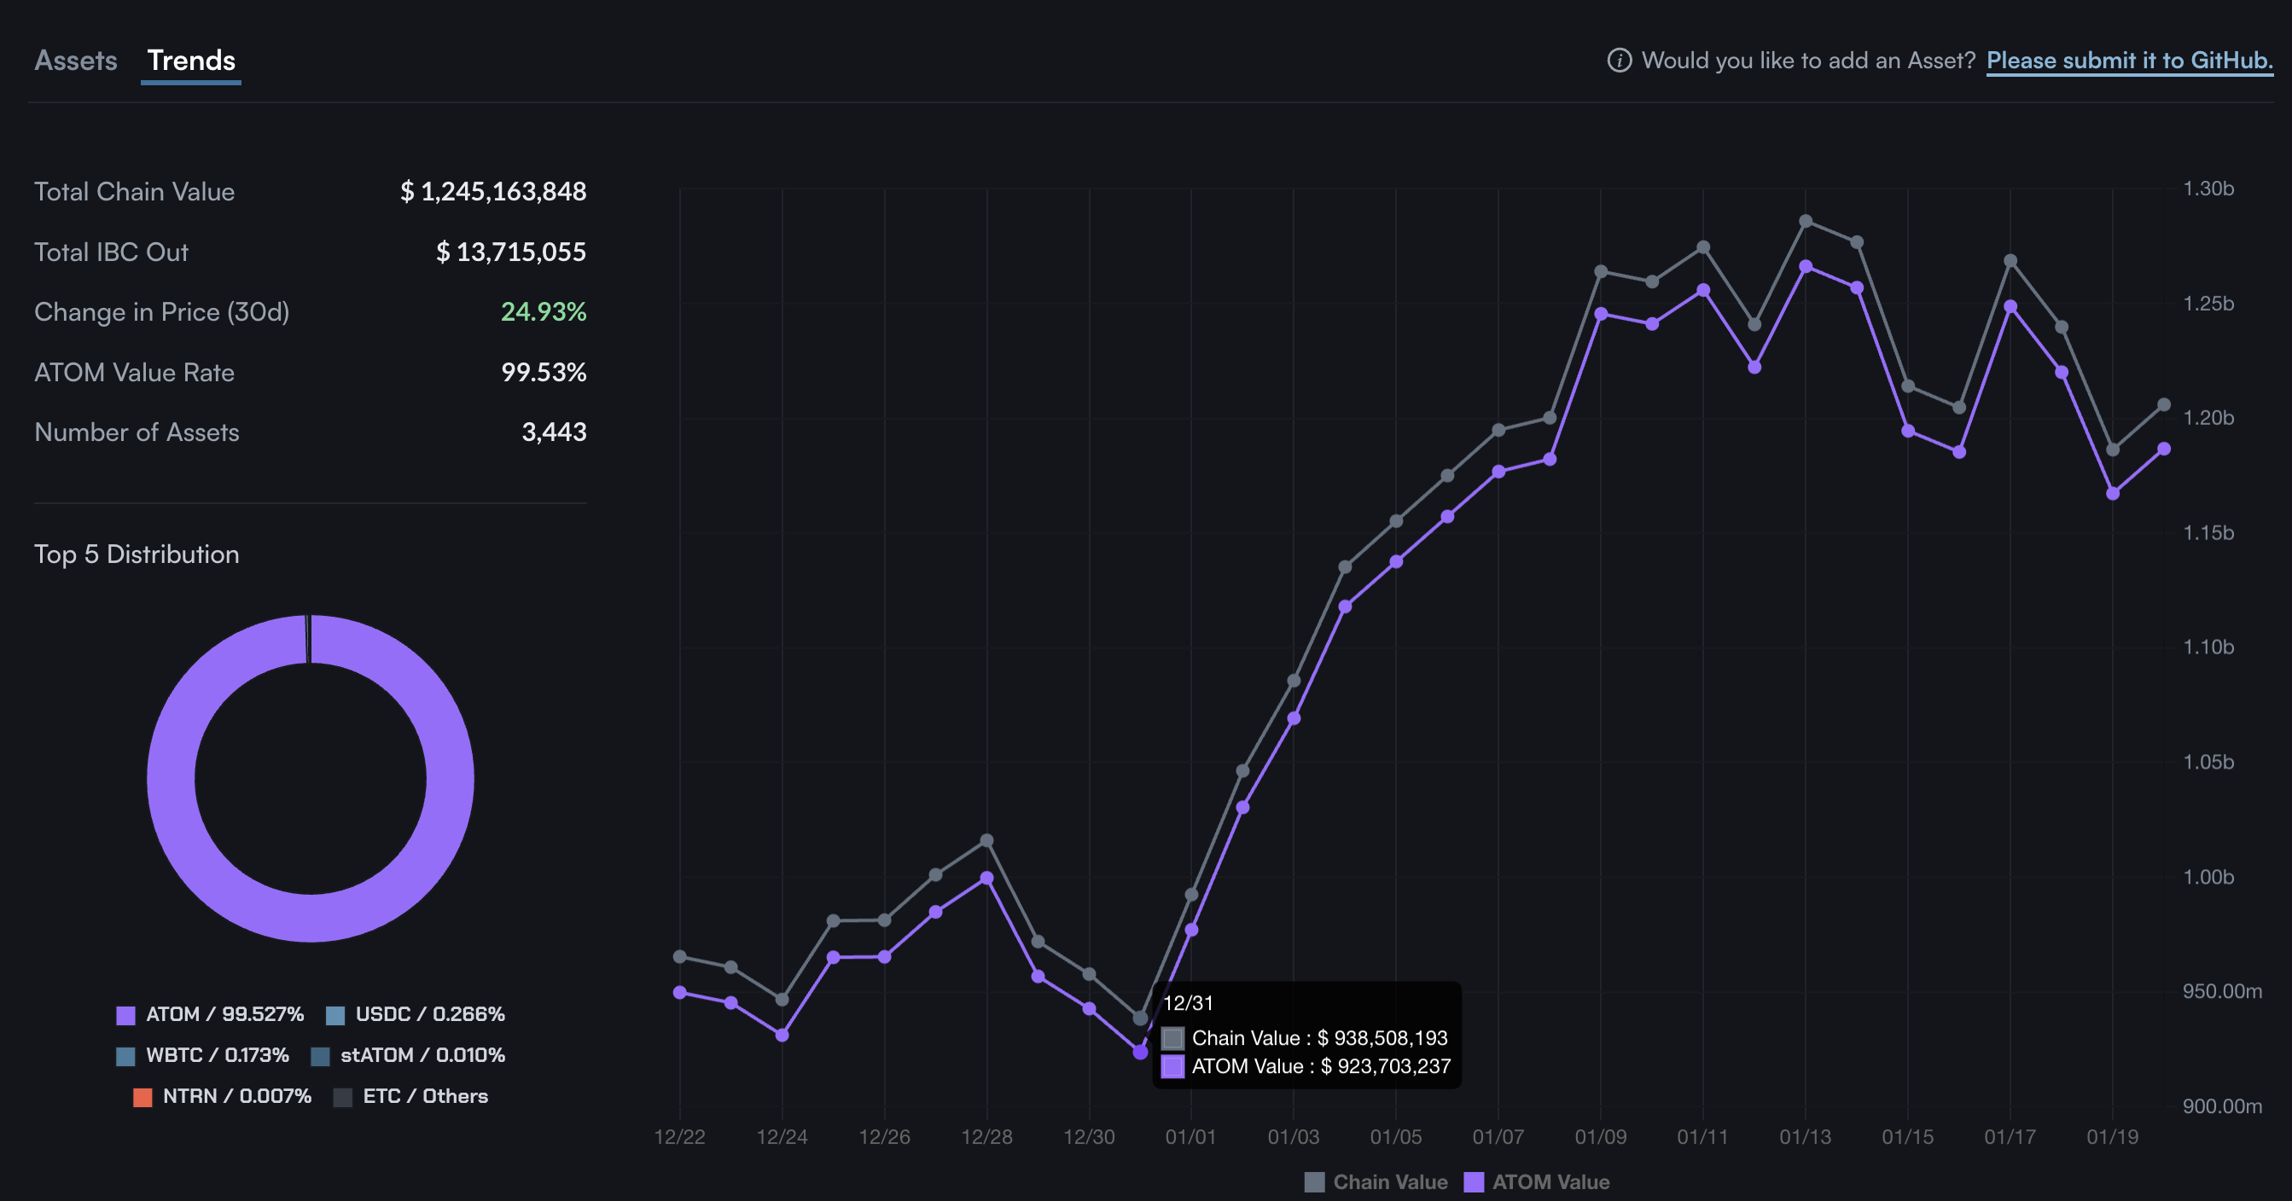Click the 01/13 peak Chain Value point
The image size is (2292, 1201).
(x=1806, y=222)
